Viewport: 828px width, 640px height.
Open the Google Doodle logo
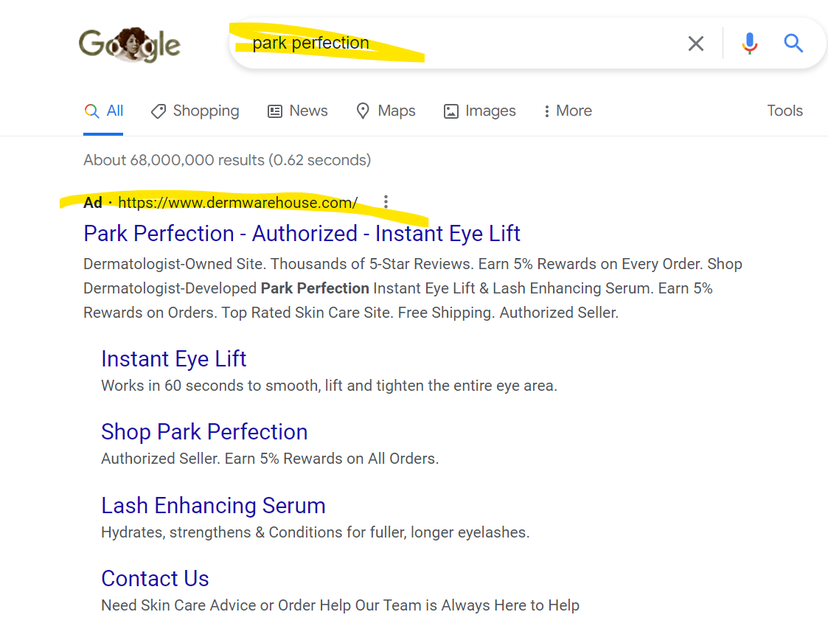(129, 44)
